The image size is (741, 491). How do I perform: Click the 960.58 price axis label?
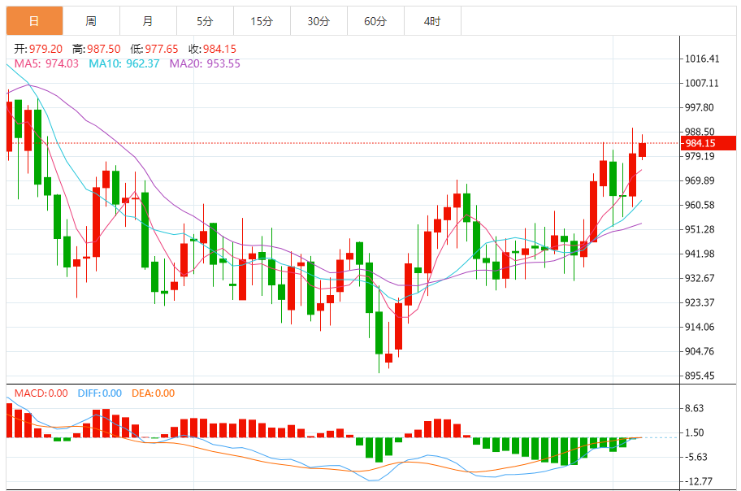pyautogui.click(x=700, y=206)
